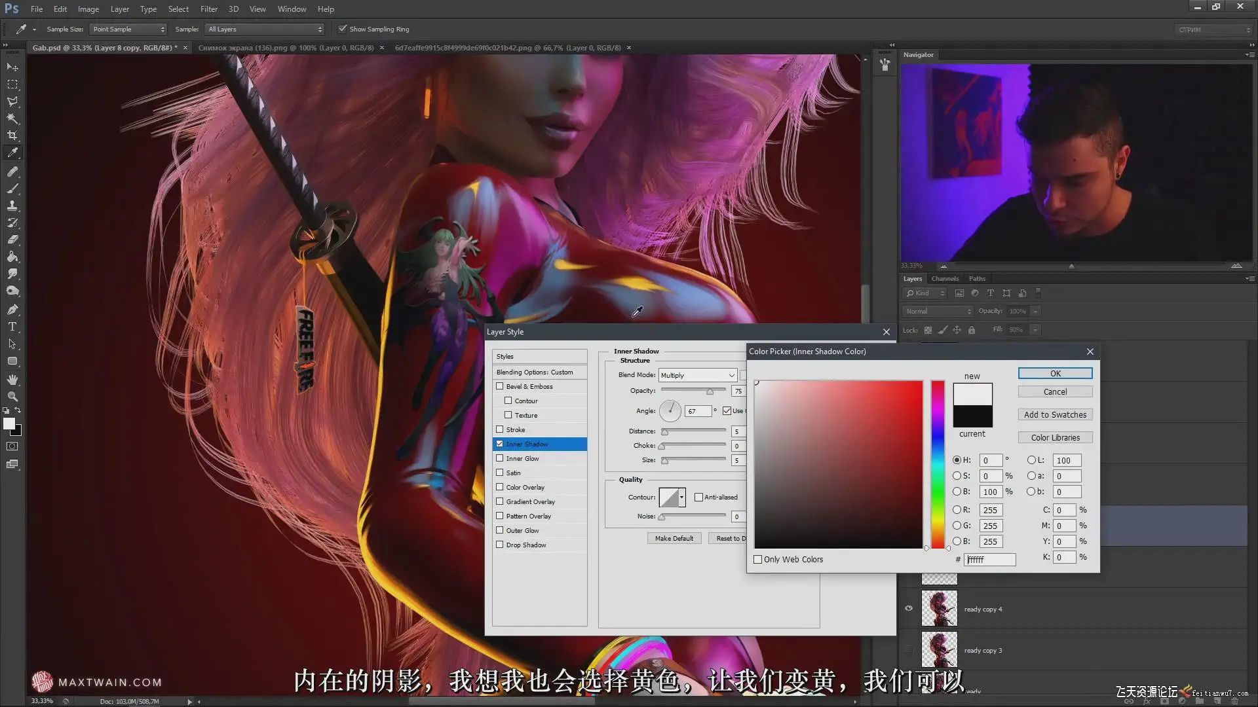1258x707 pixels.
Task: Click the vertical hue spectrum slider
Action: [x=938, y=465]
